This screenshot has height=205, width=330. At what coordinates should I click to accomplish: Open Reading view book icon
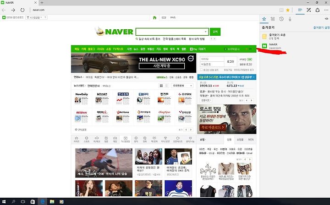click(x=281, y=10)
